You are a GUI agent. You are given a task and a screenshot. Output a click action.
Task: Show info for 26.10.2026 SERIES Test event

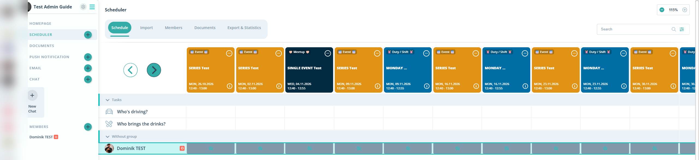pyautogui.click(x=230, y=86)
